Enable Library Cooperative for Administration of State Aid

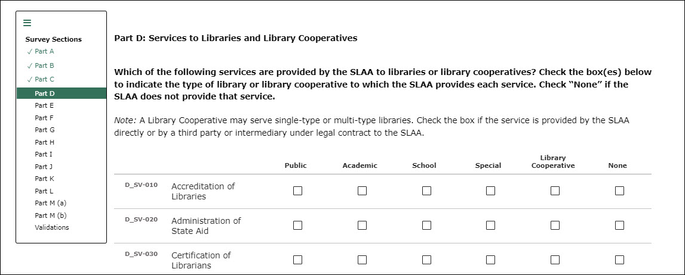click(555, 226)
